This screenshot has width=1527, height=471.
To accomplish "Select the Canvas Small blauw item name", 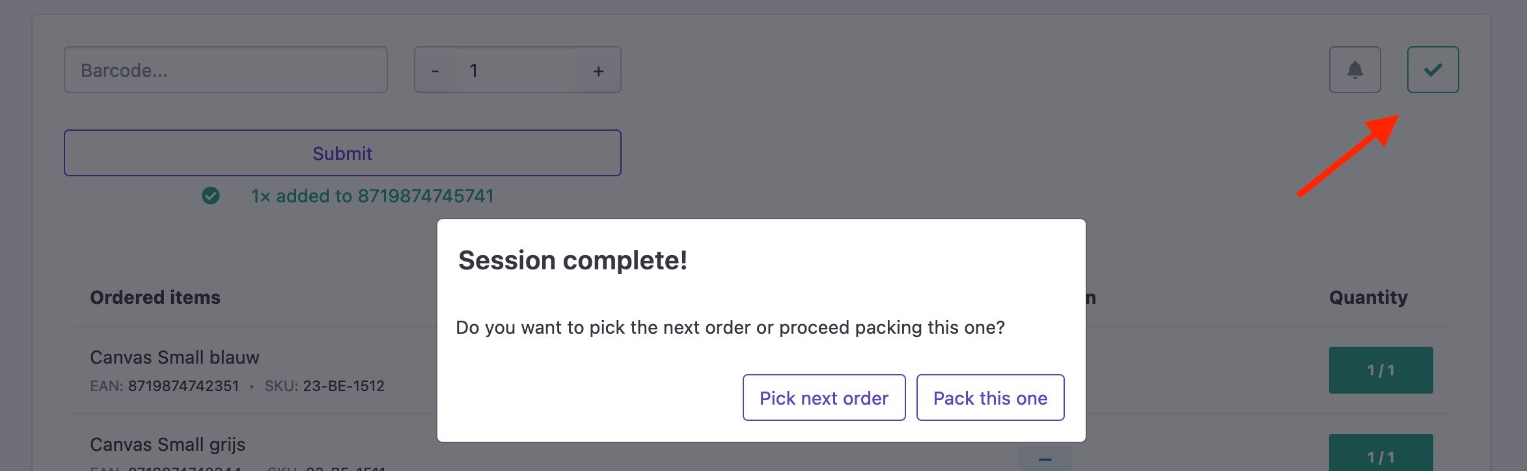I will (174, 357).
